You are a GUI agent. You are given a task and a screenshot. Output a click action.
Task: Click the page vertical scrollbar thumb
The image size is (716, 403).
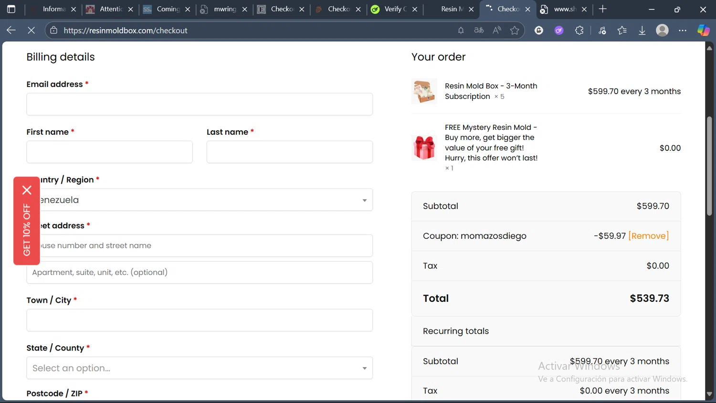coord(709,166)
